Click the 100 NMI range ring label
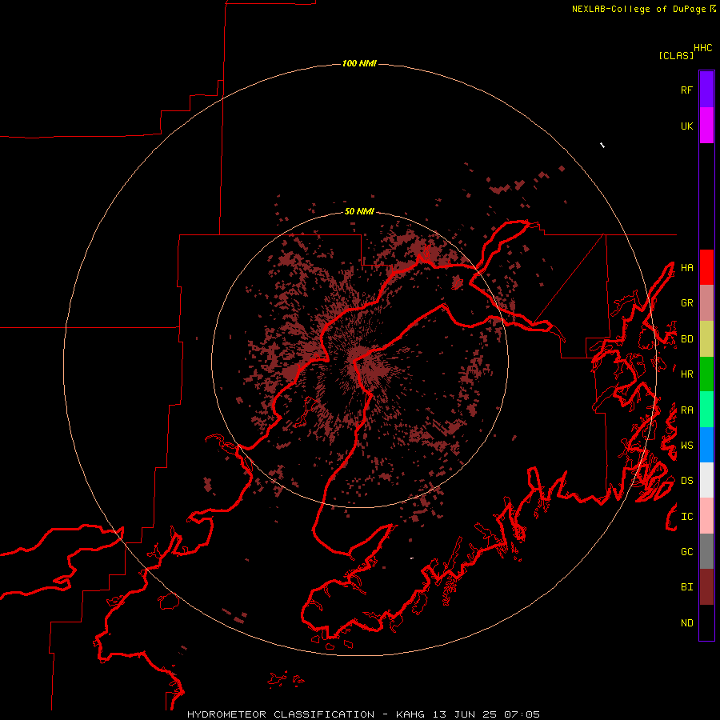The height and width of the screenshot is (720, 720). (x=359, y=63)
